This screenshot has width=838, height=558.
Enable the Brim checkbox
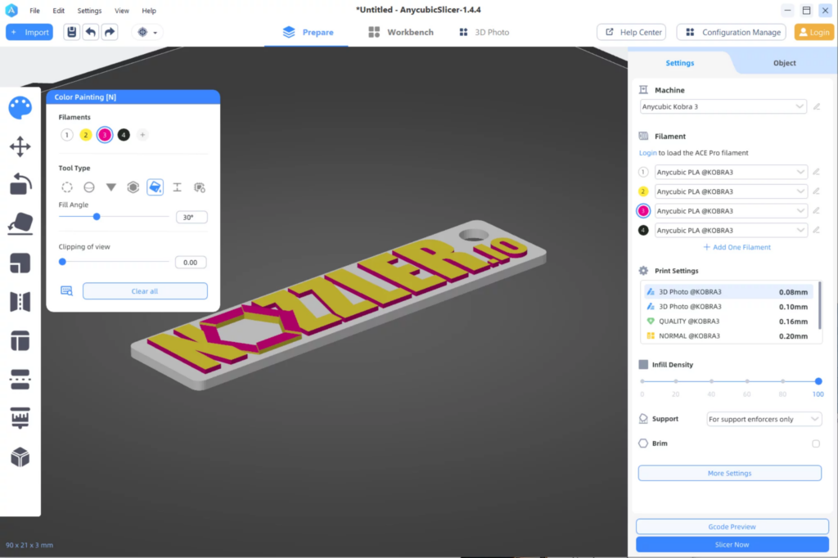tap(816, 443)
